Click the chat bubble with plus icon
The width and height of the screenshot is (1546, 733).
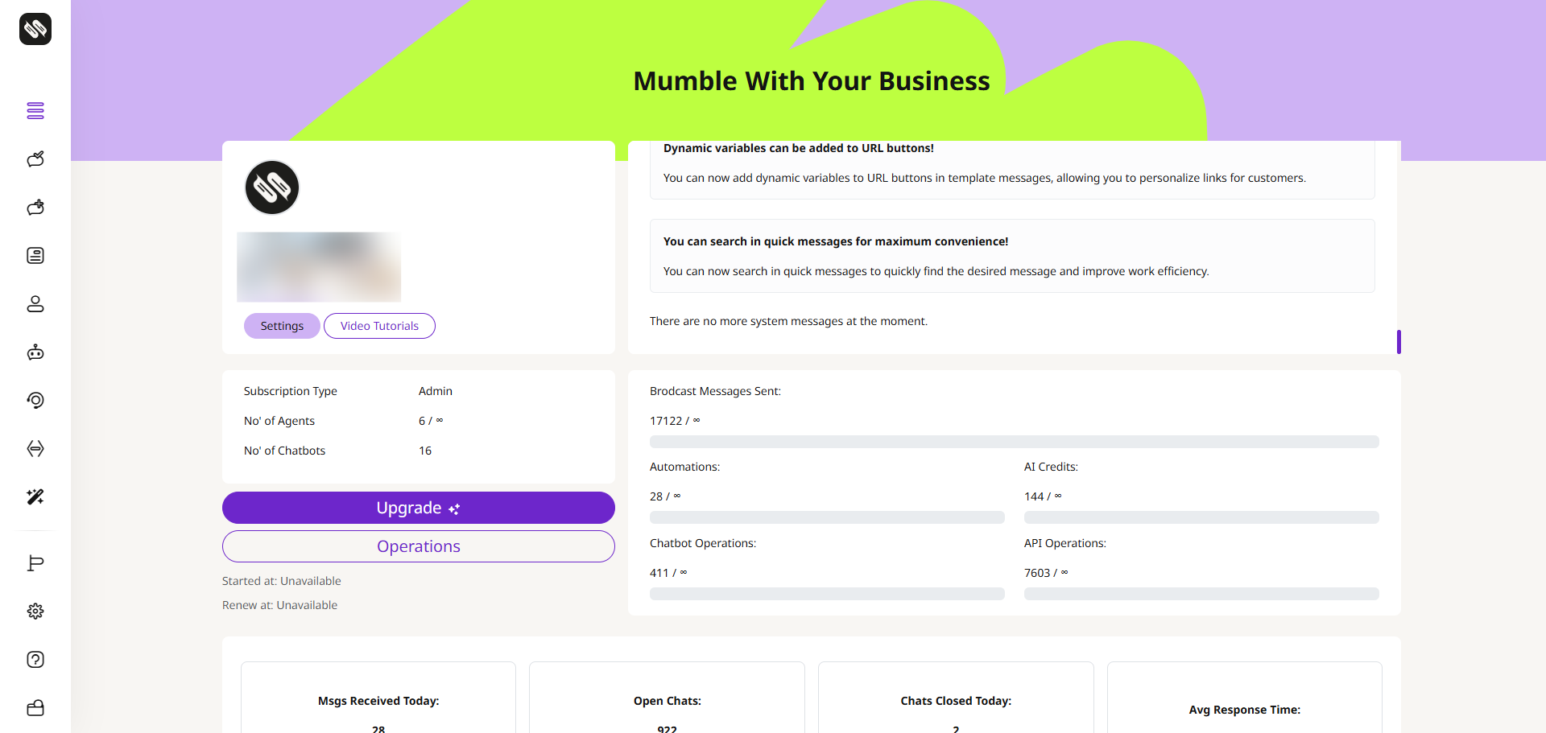point(35,208)
